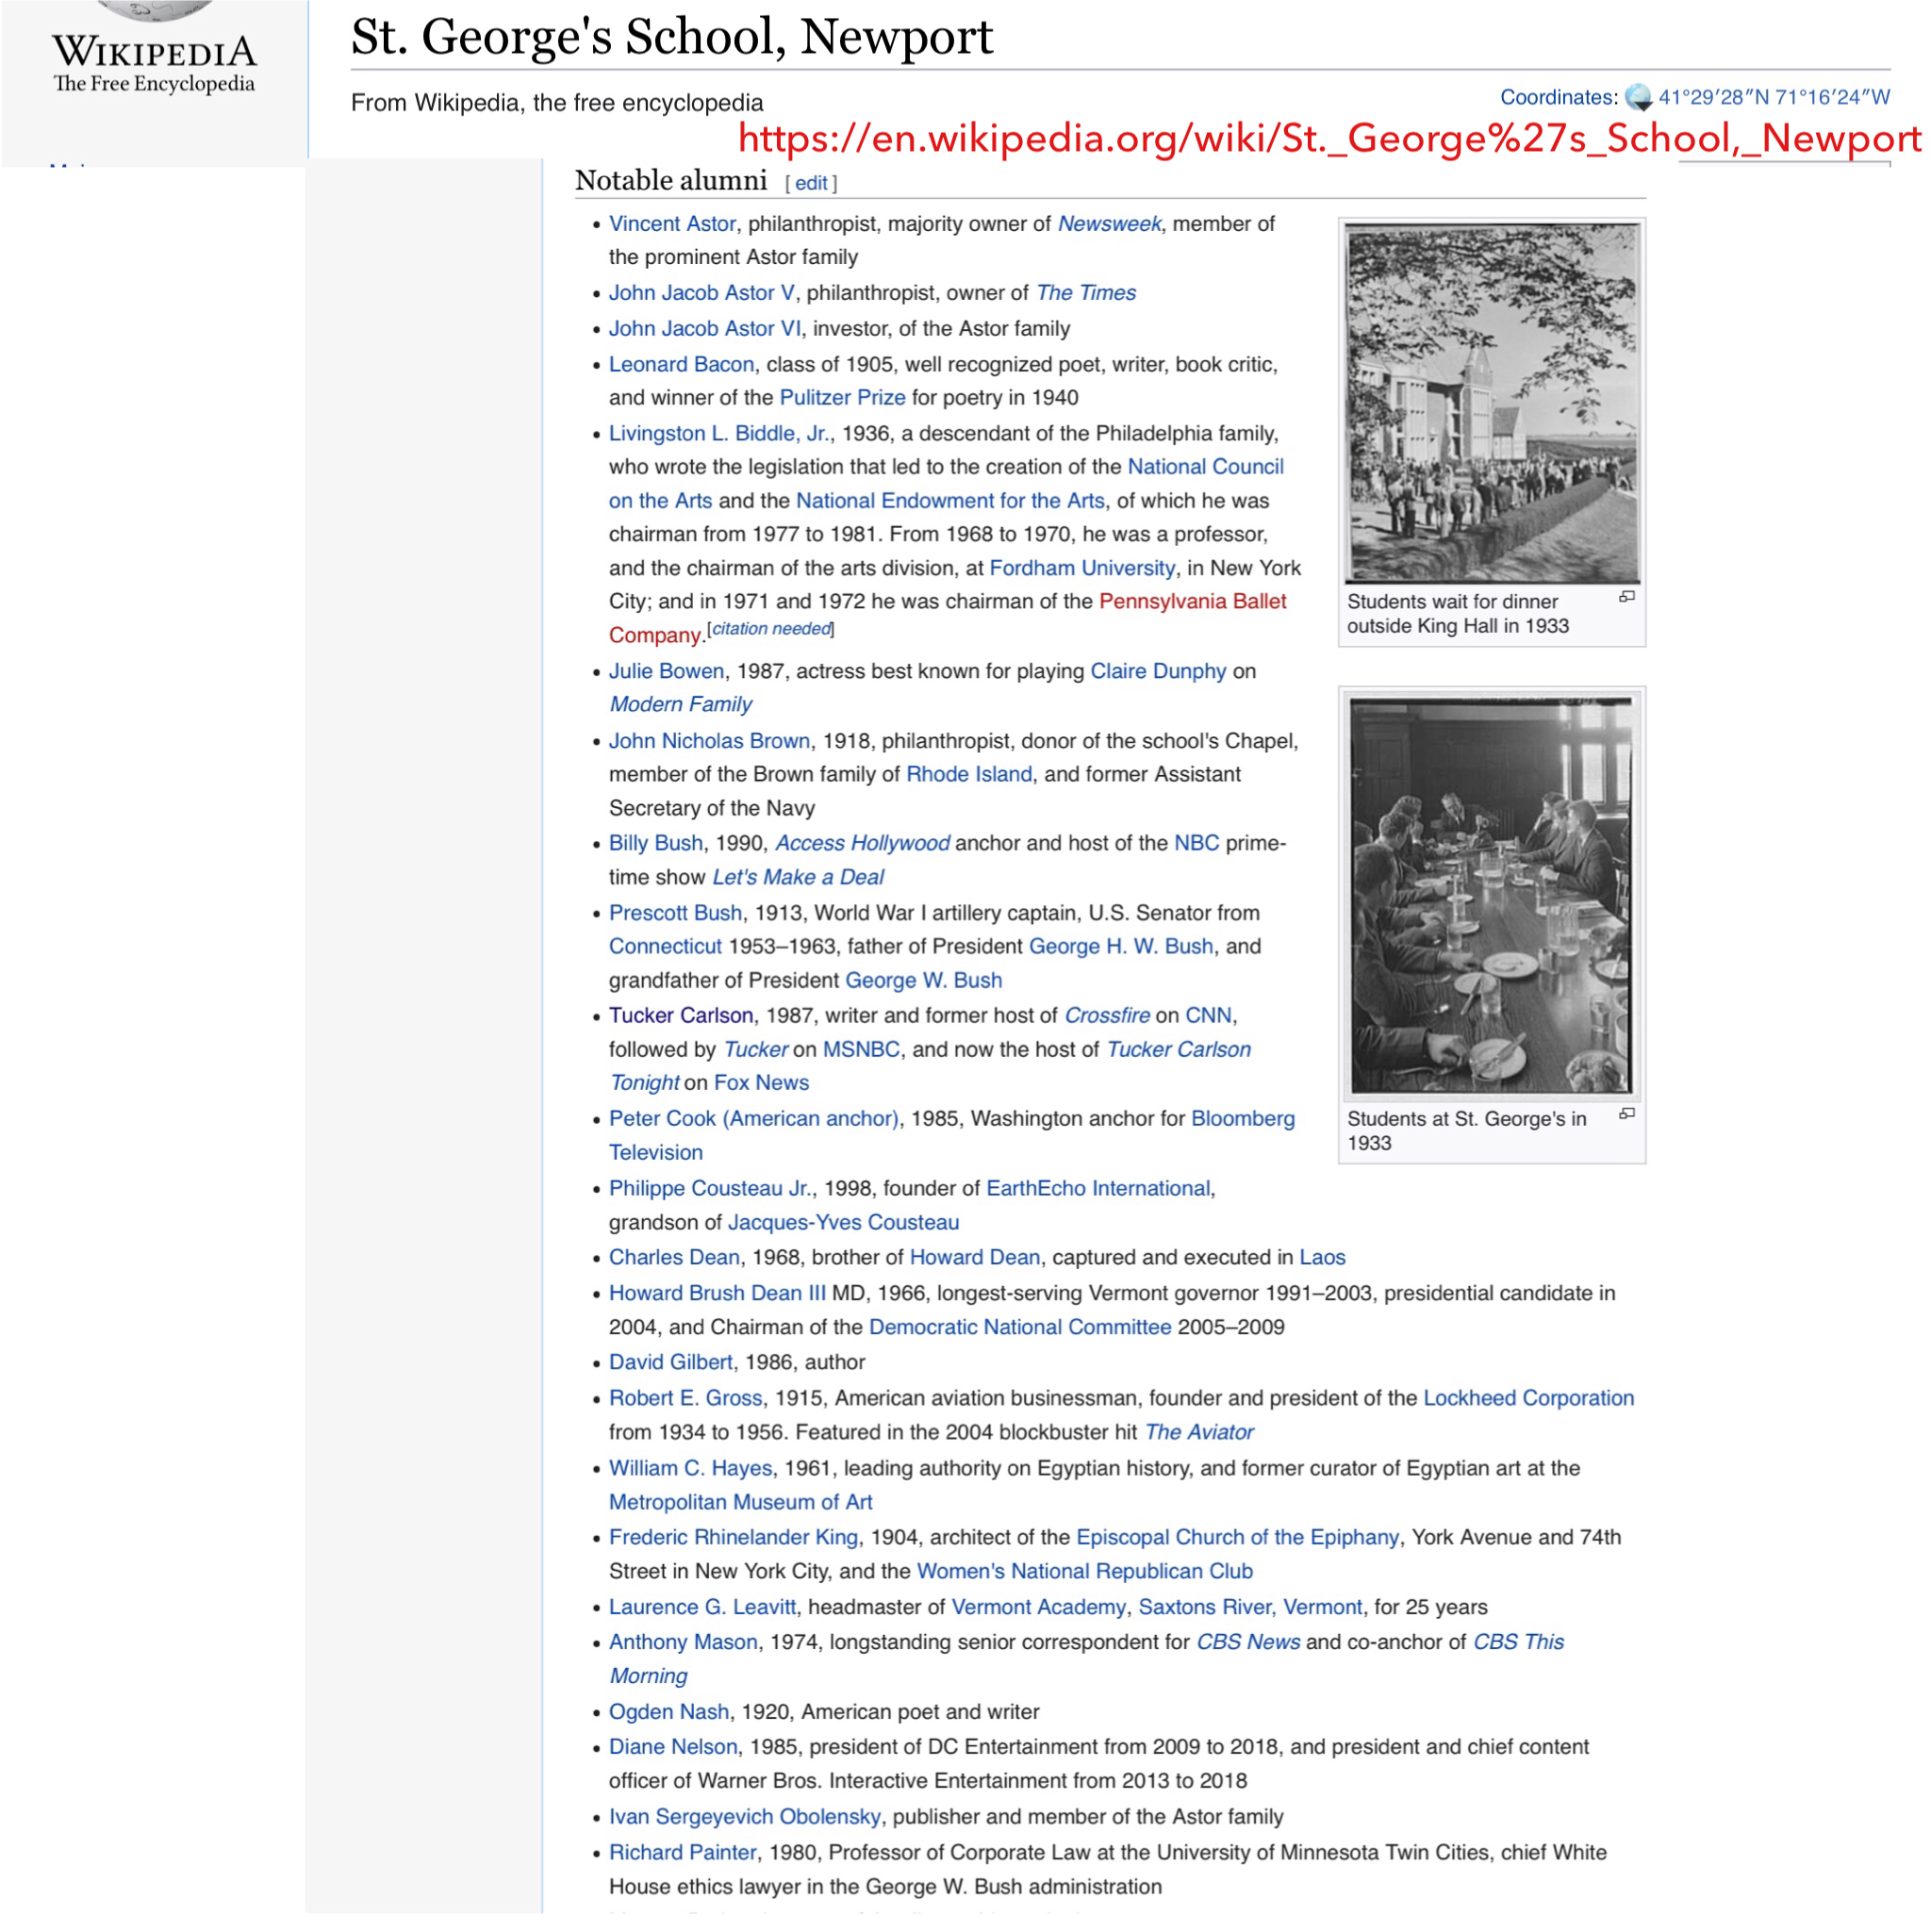
Task: Open John Jacob Astor V page
Action: 701,293
